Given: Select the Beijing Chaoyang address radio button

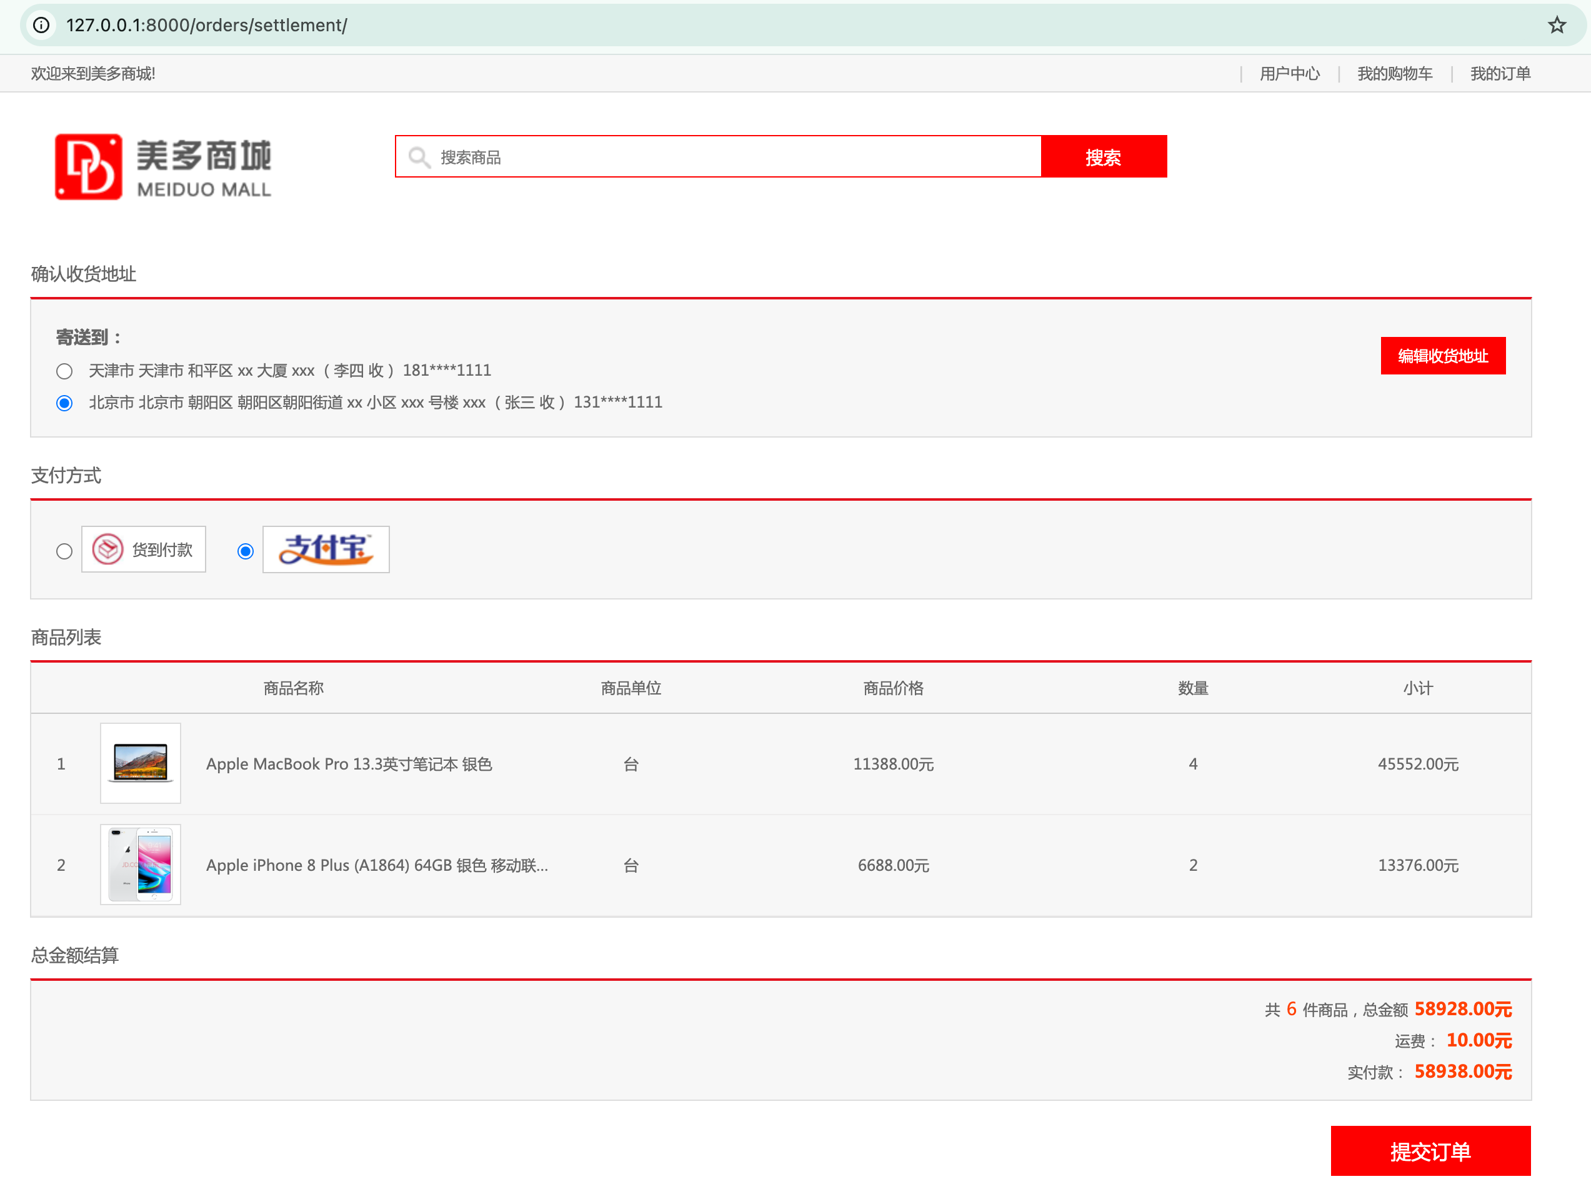Looking at the screenshot, I should coord(64,403).
